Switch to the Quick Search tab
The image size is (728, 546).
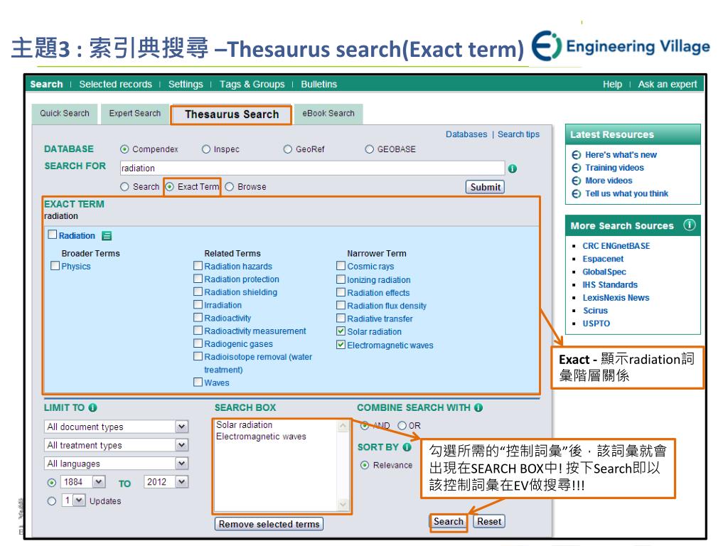point(65,113)
